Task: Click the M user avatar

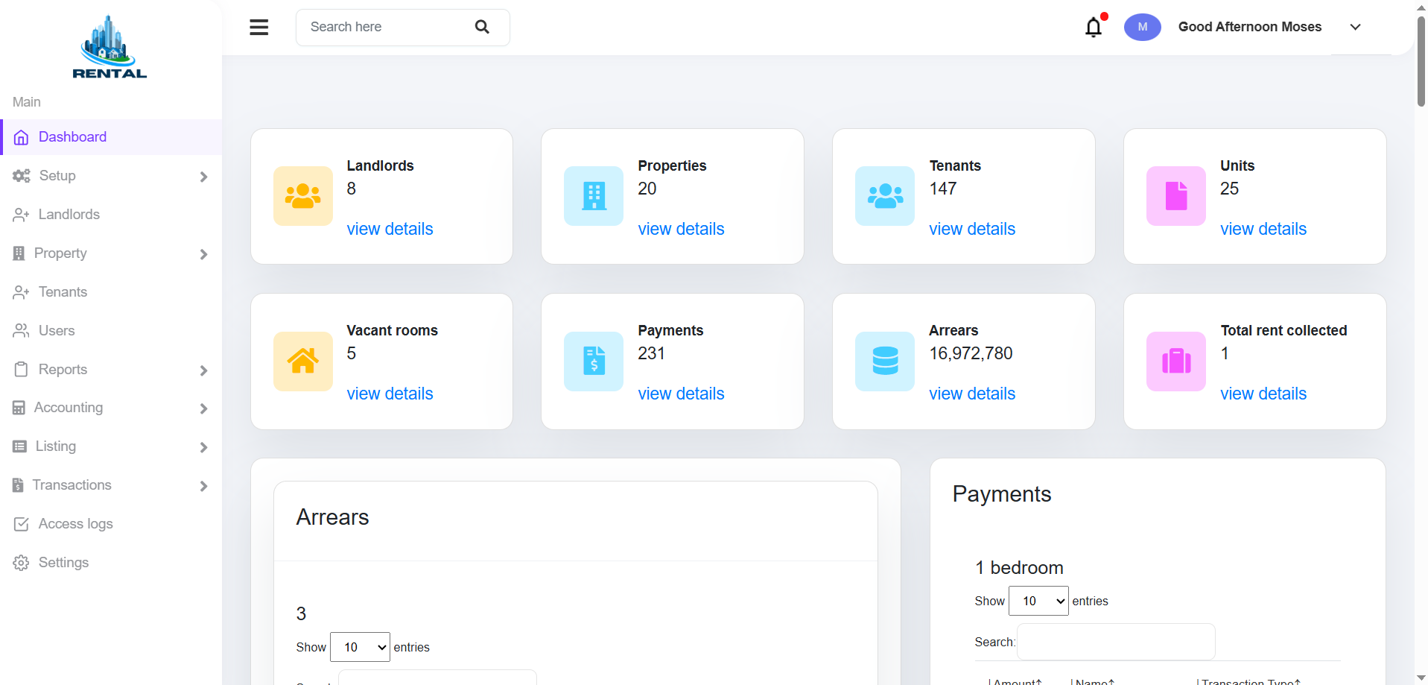Action: click(x=1142, y=27)
